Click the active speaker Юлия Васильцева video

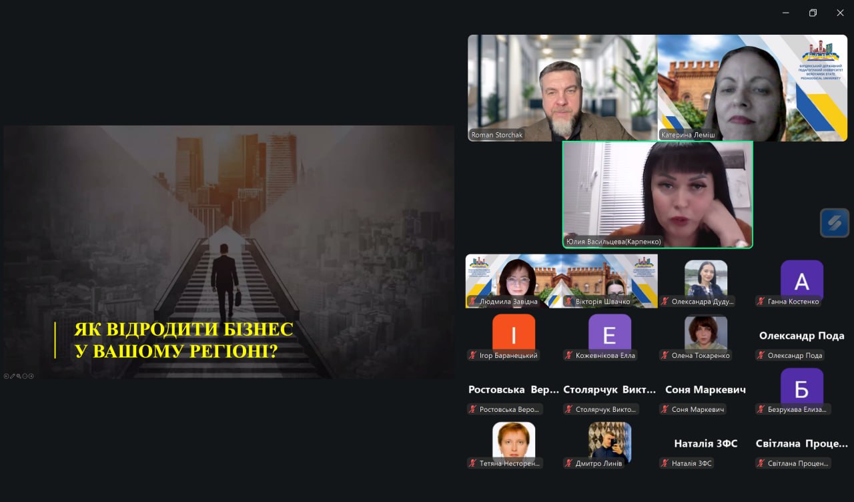click(657, 194)
